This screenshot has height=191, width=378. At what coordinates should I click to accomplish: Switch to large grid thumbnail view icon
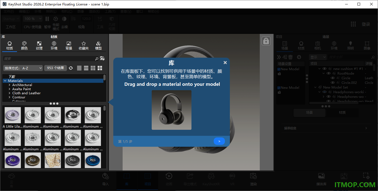pyautogui.click(x=100, y=68)
